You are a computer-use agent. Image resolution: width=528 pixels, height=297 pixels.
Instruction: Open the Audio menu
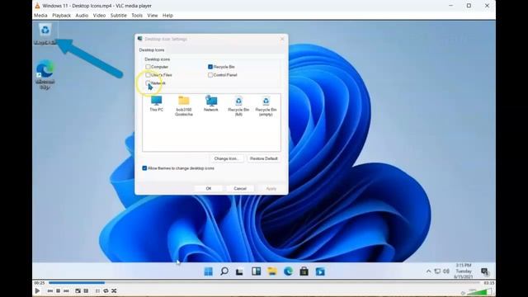(x=82, y=16)
